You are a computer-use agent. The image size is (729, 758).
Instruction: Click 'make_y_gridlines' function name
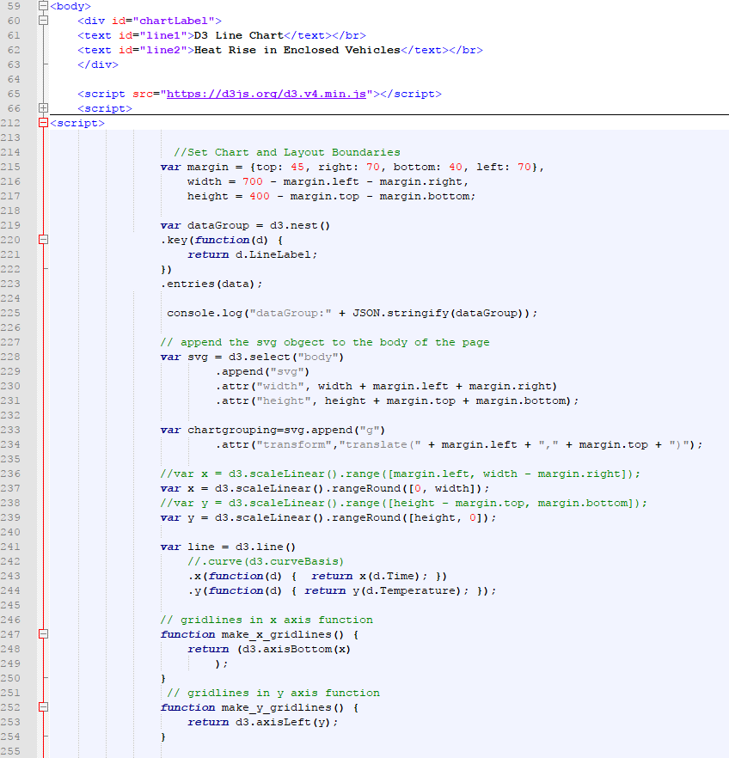point(277,707)
